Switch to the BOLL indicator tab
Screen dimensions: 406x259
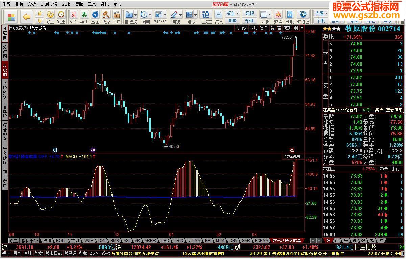coord(62,240)
